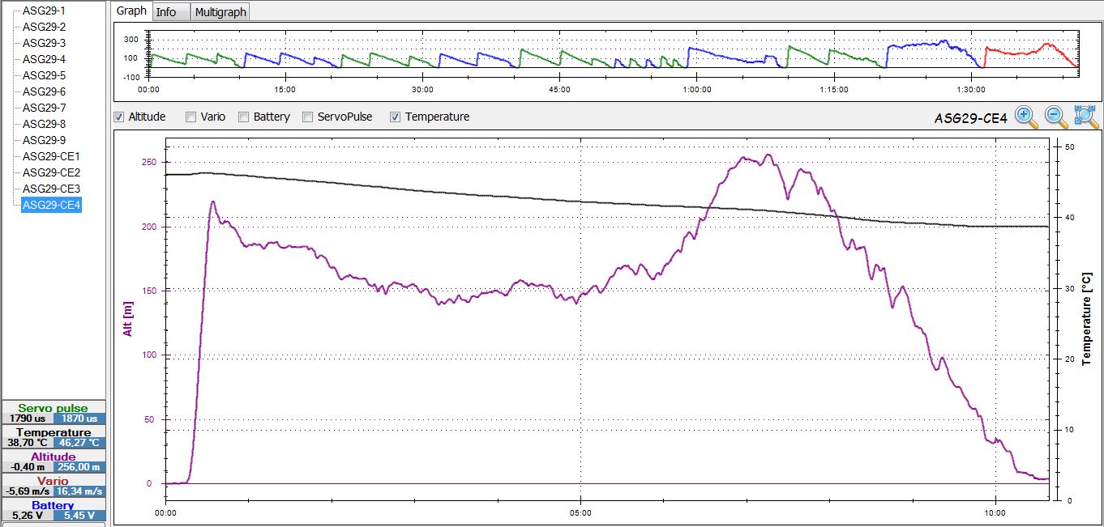Select the ASG29-CE3 flight entry

(x=51, y=189)
